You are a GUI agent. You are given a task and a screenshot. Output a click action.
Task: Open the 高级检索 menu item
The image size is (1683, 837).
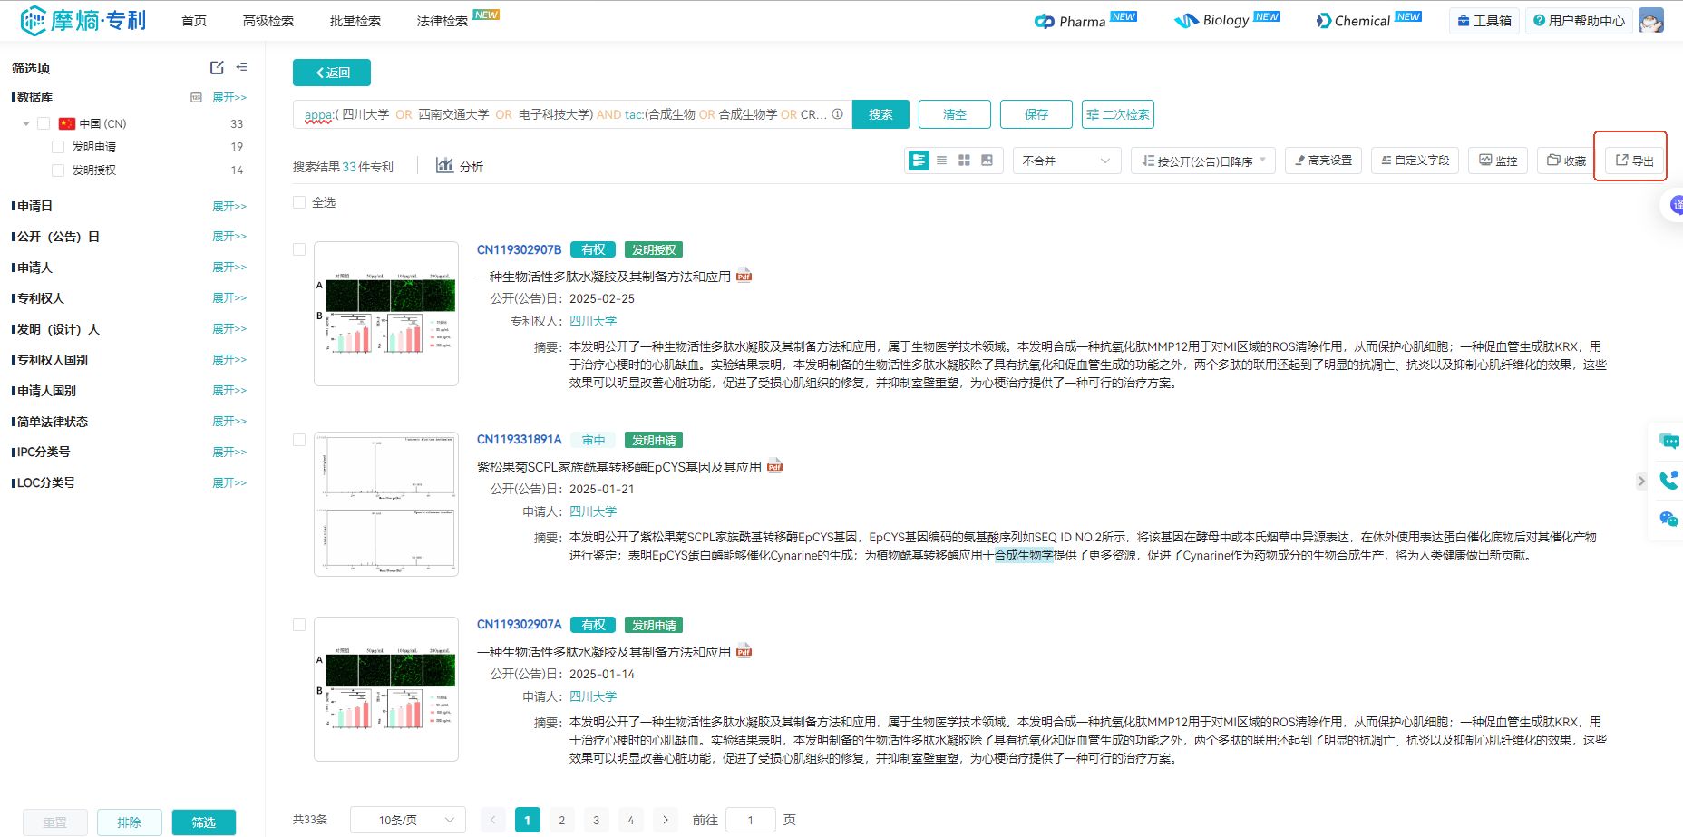click(268, 21)
